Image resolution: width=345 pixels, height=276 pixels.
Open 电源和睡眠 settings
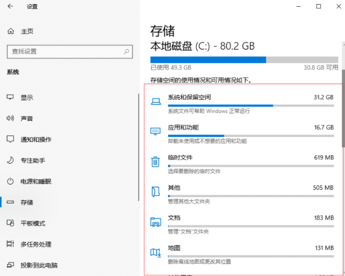coord(36,181)
